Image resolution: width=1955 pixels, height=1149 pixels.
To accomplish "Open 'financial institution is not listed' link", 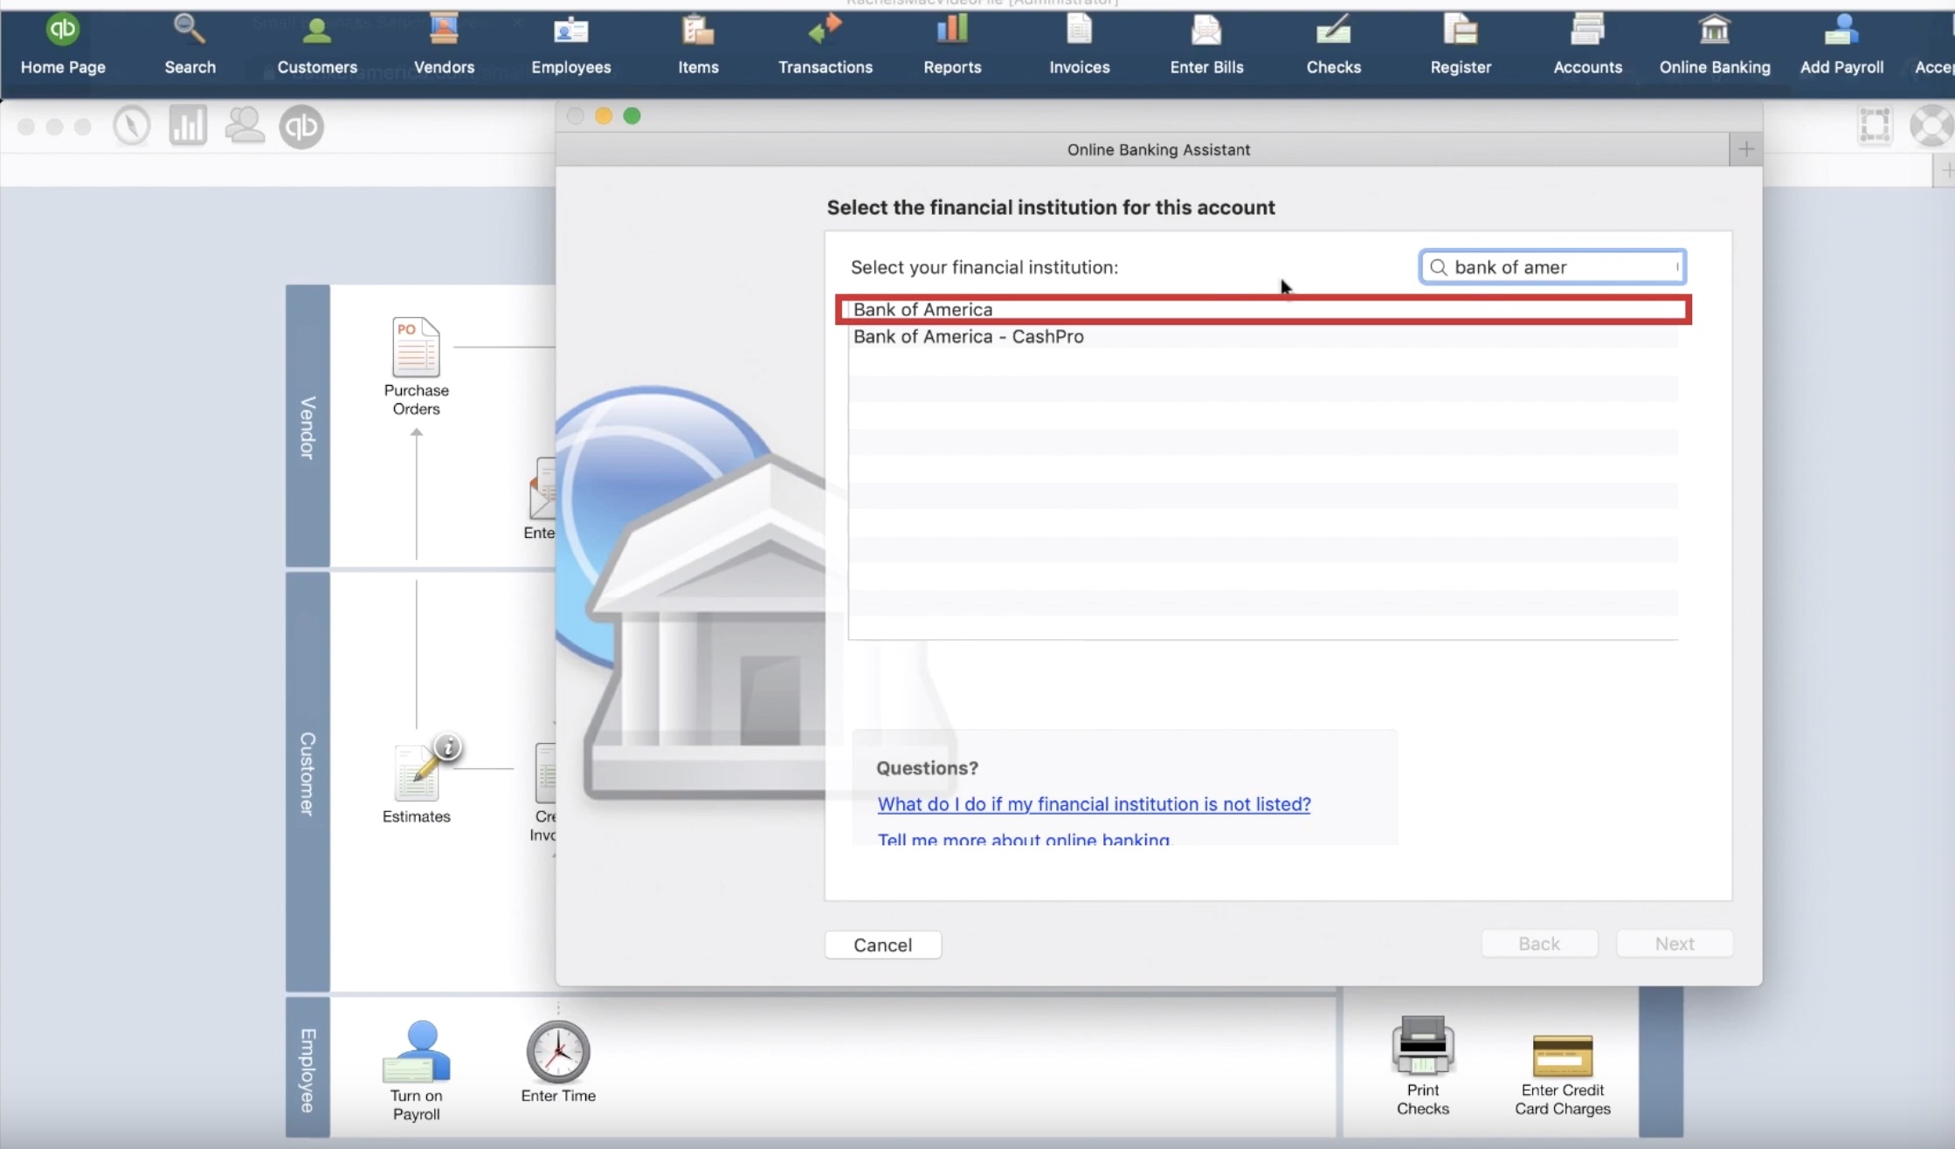I will [1094, 804].
